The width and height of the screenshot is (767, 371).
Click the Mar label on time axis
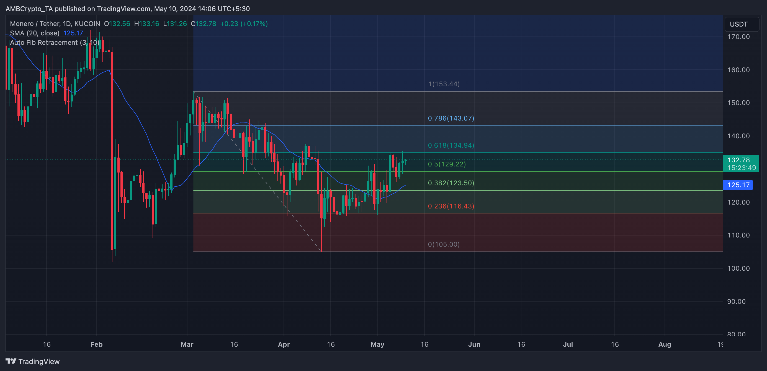[187, 344]
